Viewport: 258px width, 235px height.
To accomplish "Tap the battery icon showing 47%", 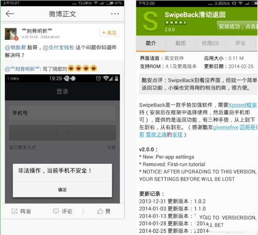I will click(110, 3).
